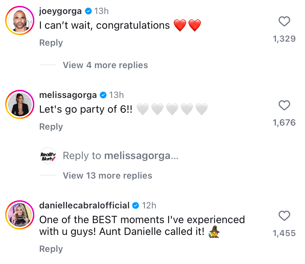
Task: Like daniellecabralofficial's comment with the heart
Action: tap(284, 216)
